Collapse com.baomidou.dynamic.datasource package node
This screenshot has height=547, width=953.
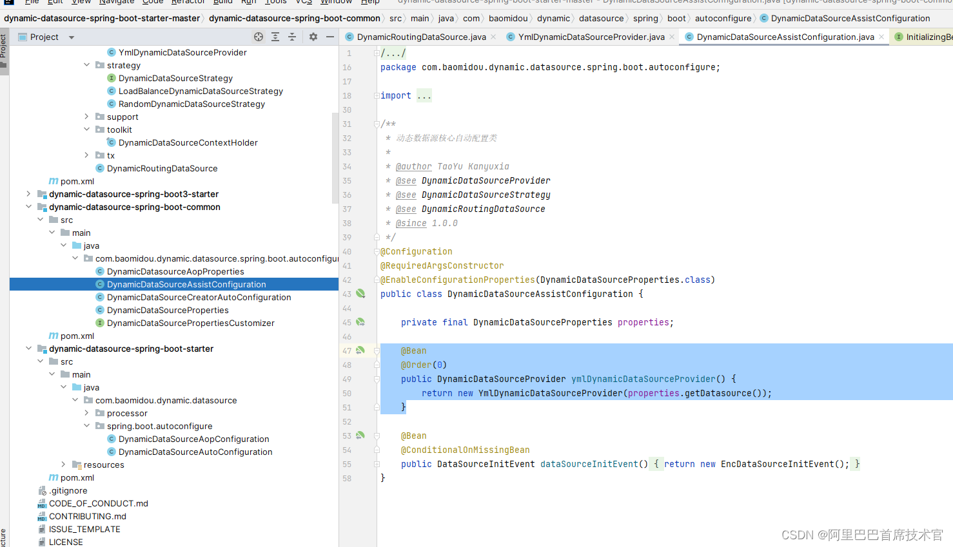75,400
